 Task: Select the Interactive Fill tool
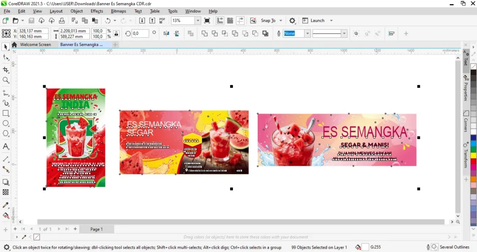6,216
